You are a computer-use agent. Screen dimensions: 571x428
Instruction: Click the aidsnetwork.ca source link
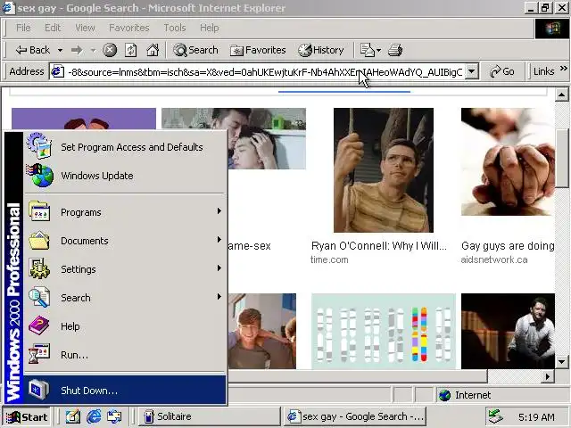[494, 259]
